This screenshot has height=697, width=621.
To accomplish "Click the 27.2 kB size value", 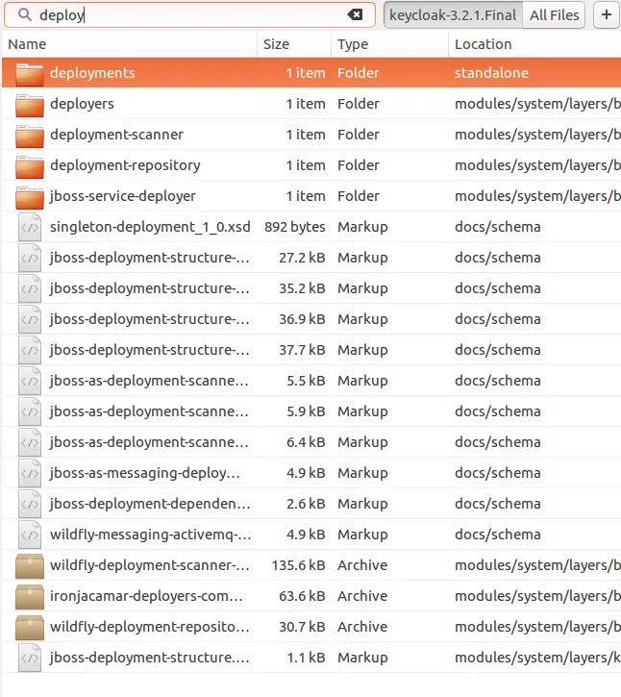I will pos(302,258).
